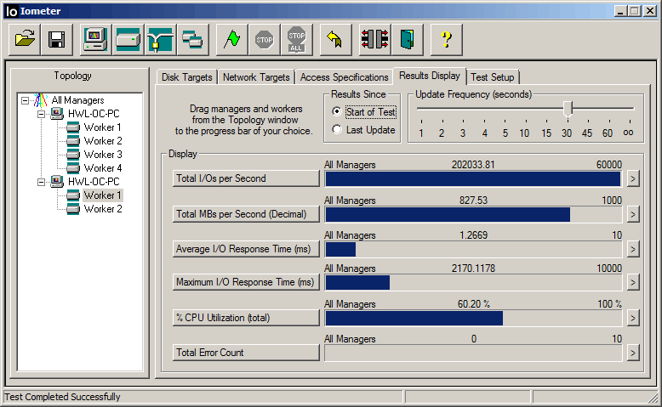Screen dimensions: 662x407
Task: Select Worker 4 under first HWL-OC-PC
Action: click(103, 168)
